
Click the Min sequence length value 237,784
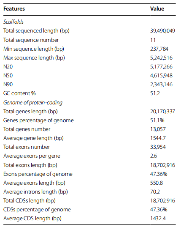click(159, 49)
